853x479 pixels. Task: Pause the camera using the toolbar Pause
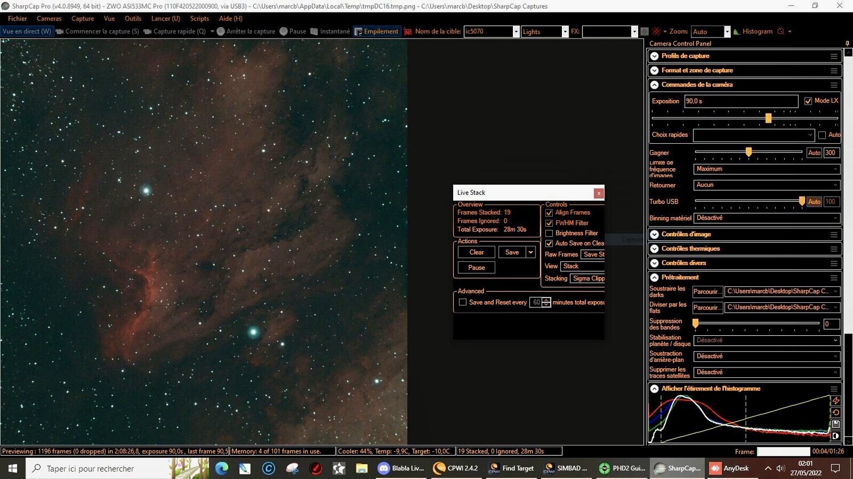coord(292,31)
